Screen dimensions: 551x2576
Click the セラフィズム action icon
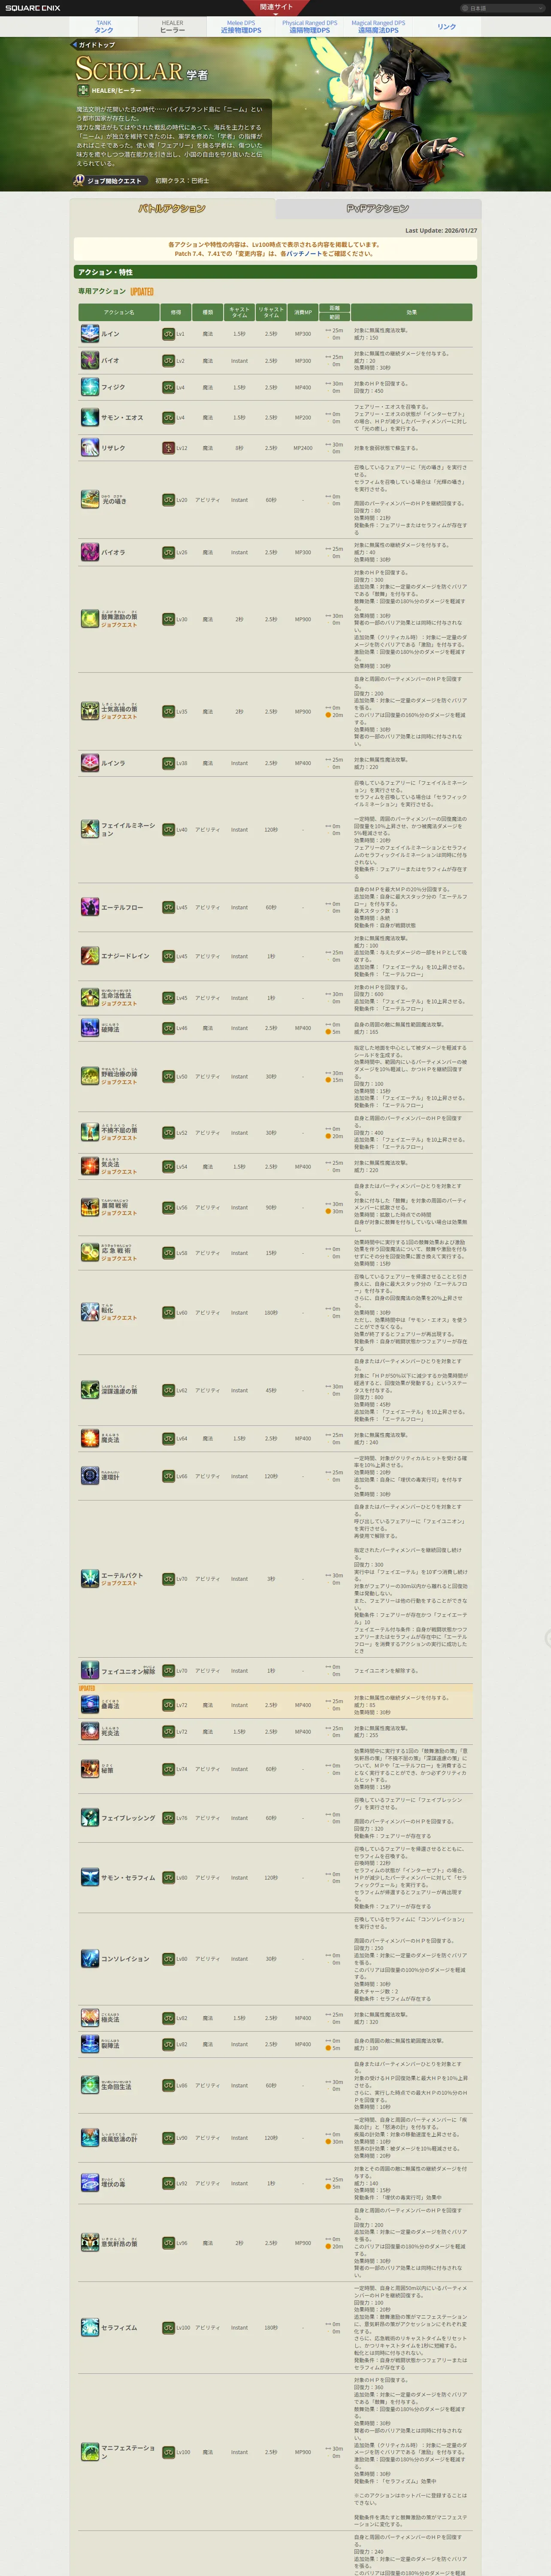point(90,2327)
